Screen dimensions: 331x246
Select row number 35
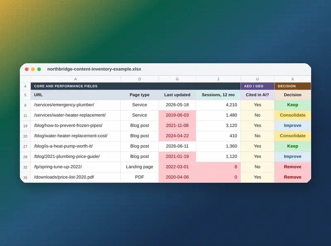click(x=25, y=177)
